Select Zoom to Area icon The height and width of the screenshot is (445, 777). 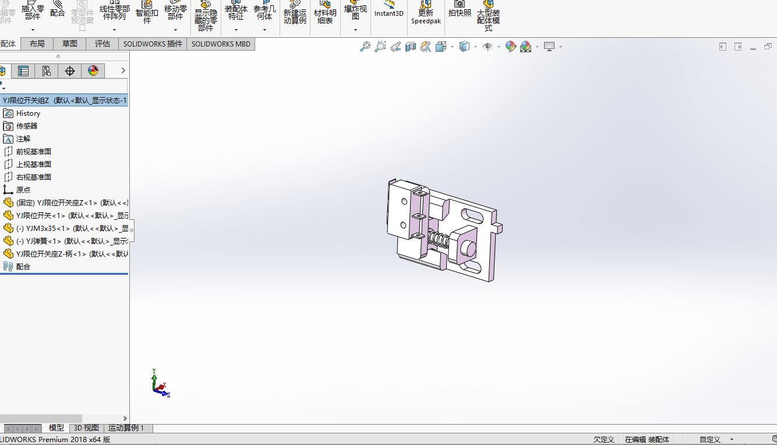pos(380,47)
